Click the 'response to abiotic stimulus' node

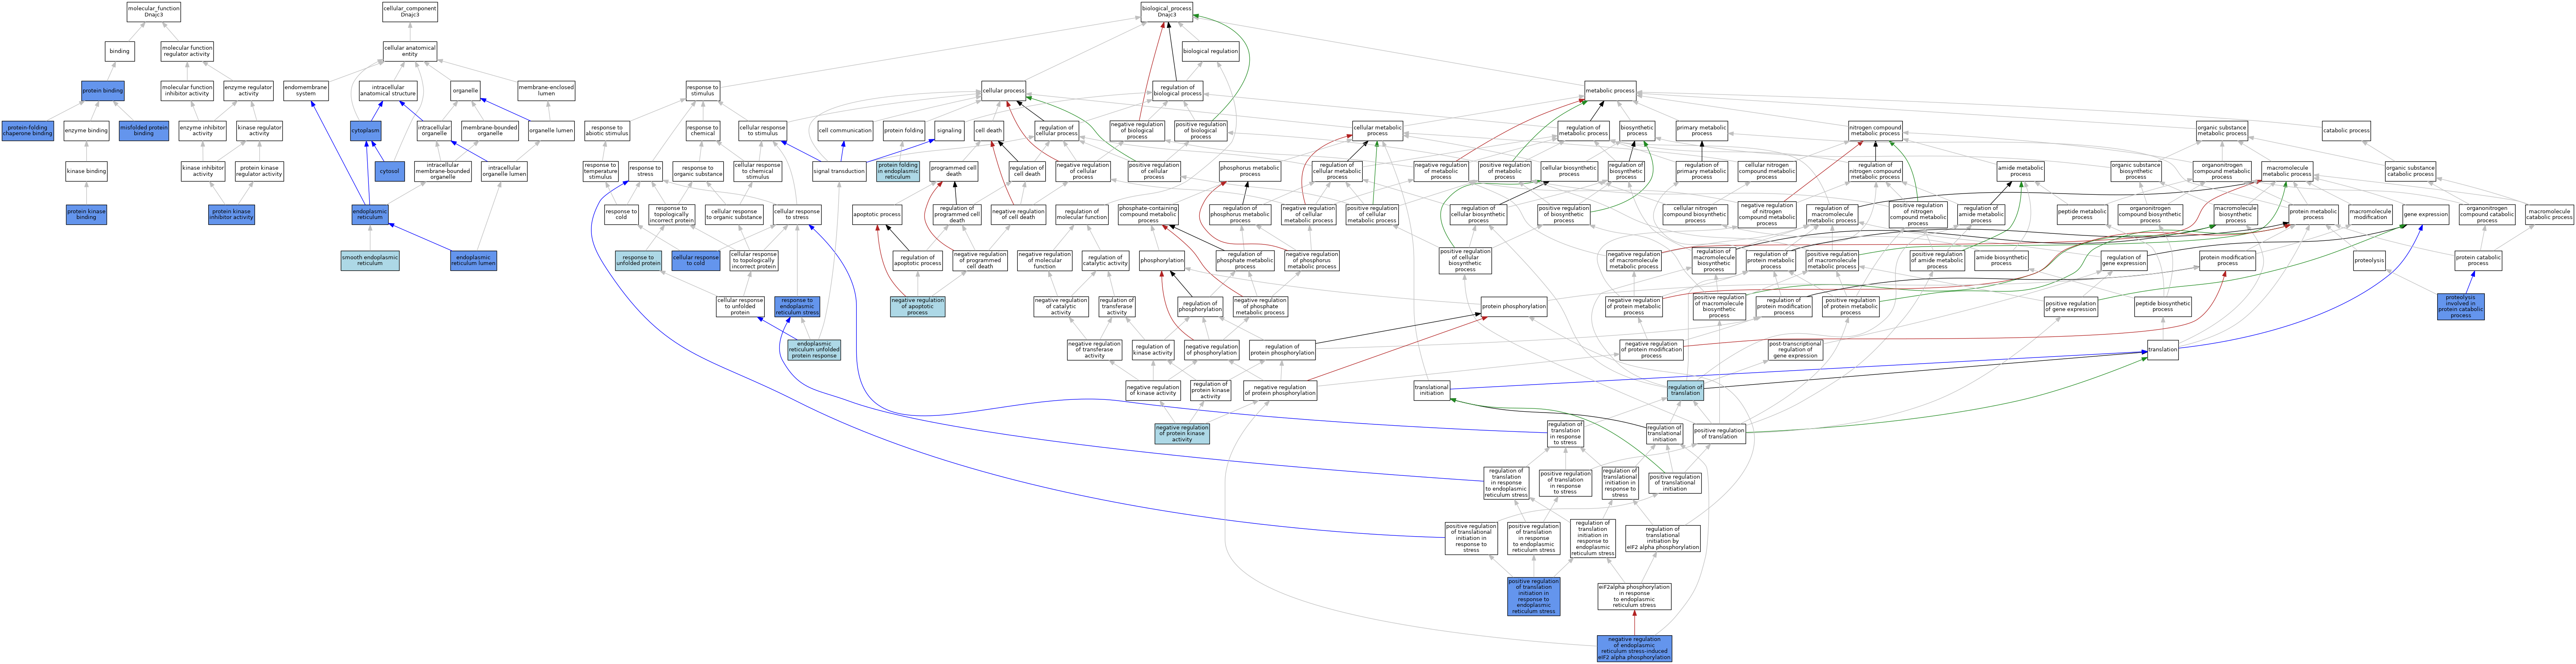click(607, 131)
